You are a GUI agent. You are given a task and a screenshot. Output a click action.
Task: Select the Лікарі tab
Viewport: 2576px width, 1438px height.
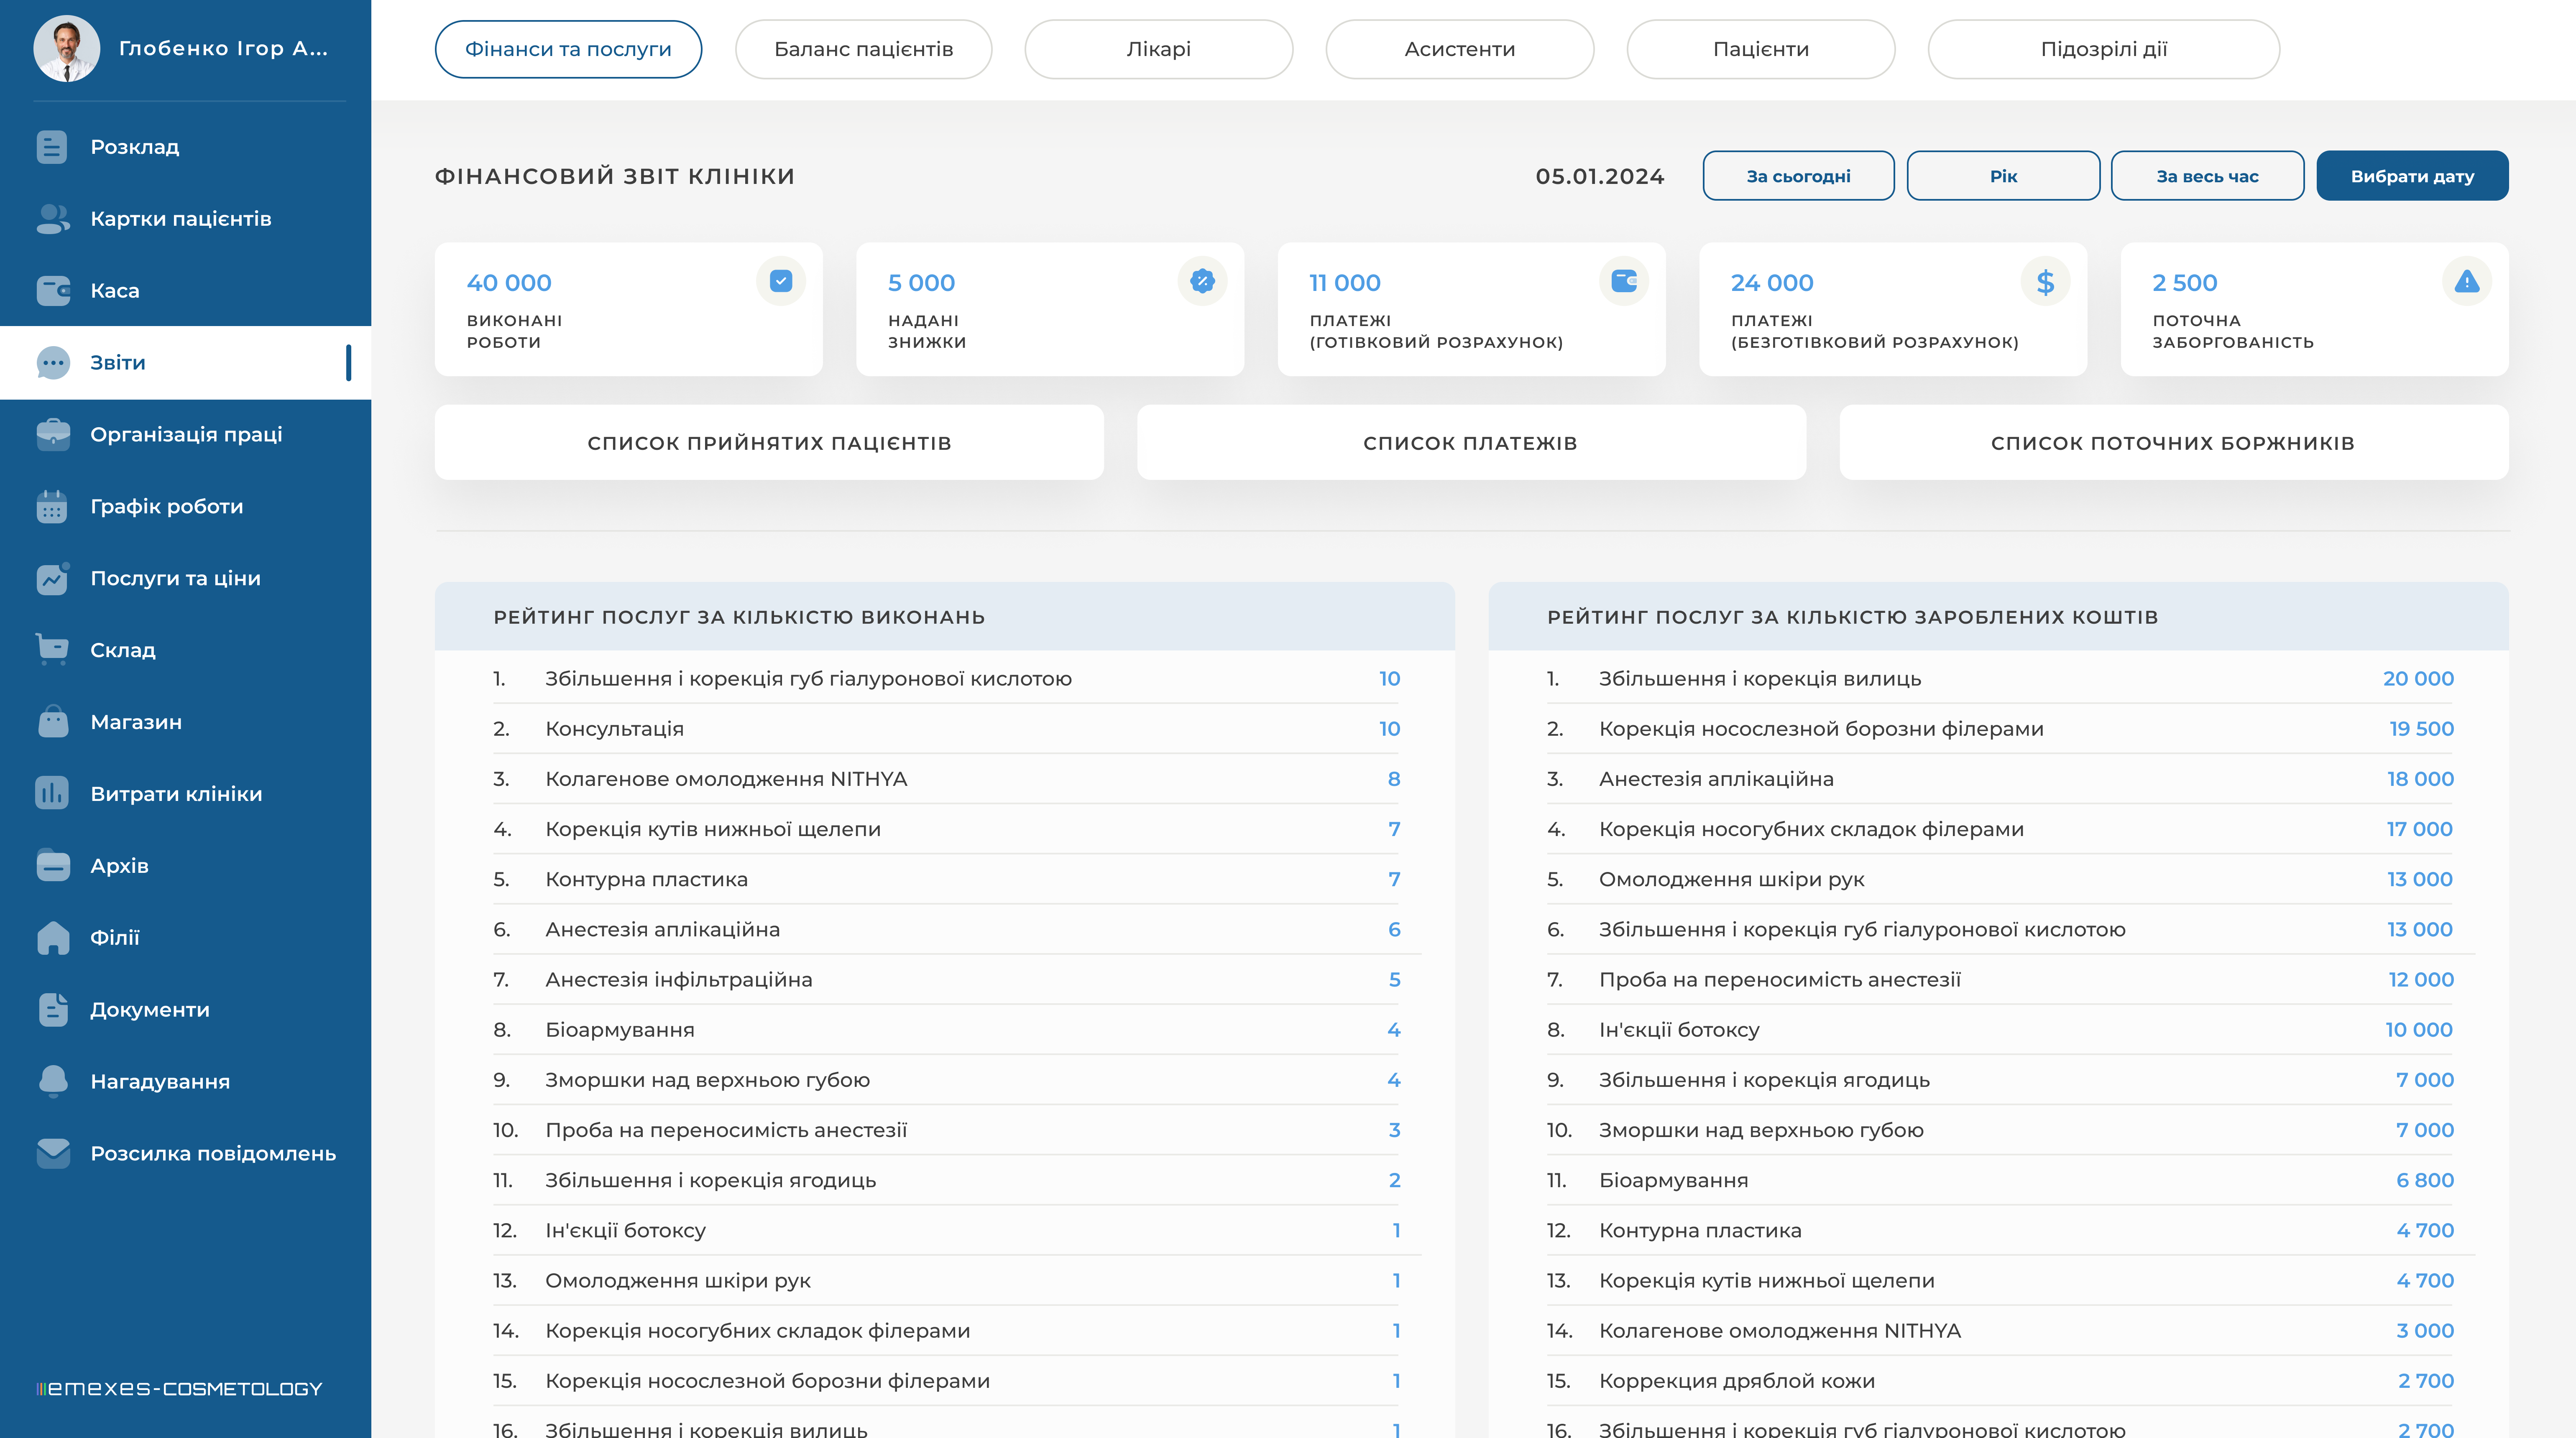pyautogui.click(x=1158, y=49)
